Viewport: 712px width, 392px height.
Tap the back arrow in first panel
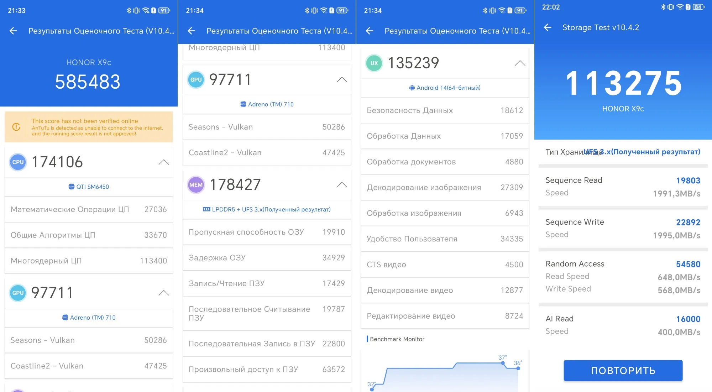(x=14, y=31)
